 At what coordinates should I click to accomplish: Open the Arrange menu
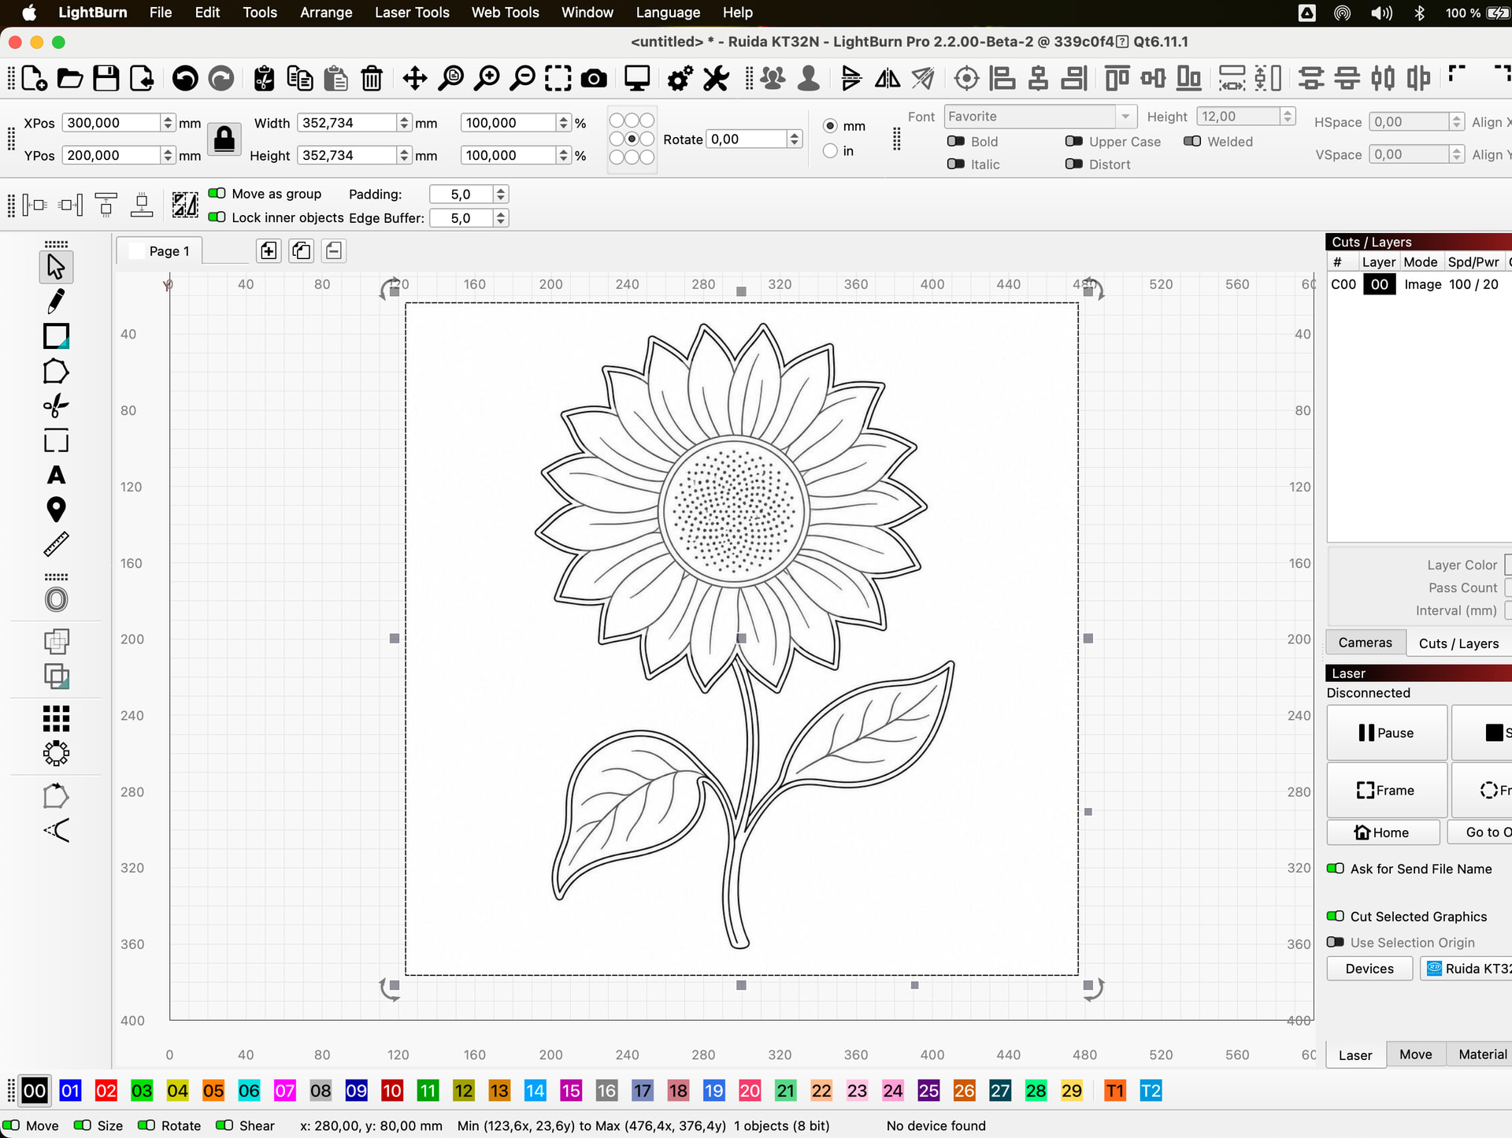(326, 13)
